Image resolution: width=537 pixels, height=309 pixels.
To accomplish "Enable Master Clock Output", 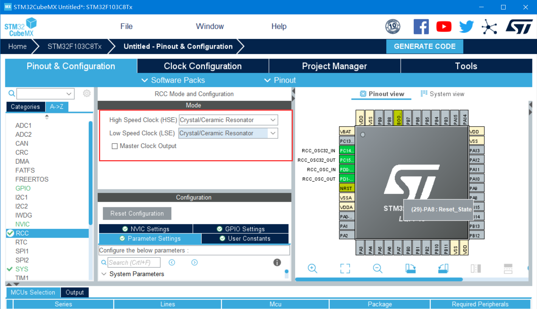I will pyautogui.click(x=115, y=146).
